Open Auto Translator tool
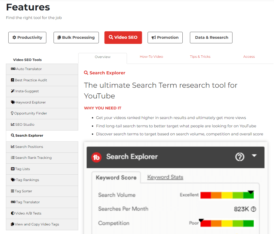Image resolution: width=274 pixels, height=234 pixels. click(42, 69)
